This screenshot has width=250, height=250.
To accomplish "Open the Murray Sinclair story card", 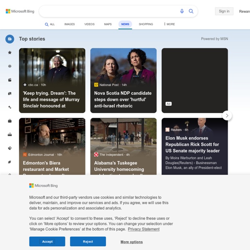I will [x=52, y=80].
